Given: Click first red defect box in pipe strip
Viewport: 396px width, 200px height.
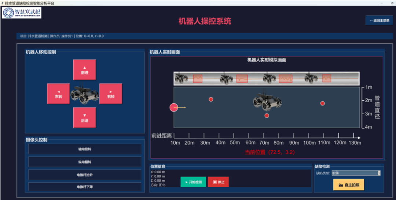Looking at the screenshot, I should click(x=198, y=78).
